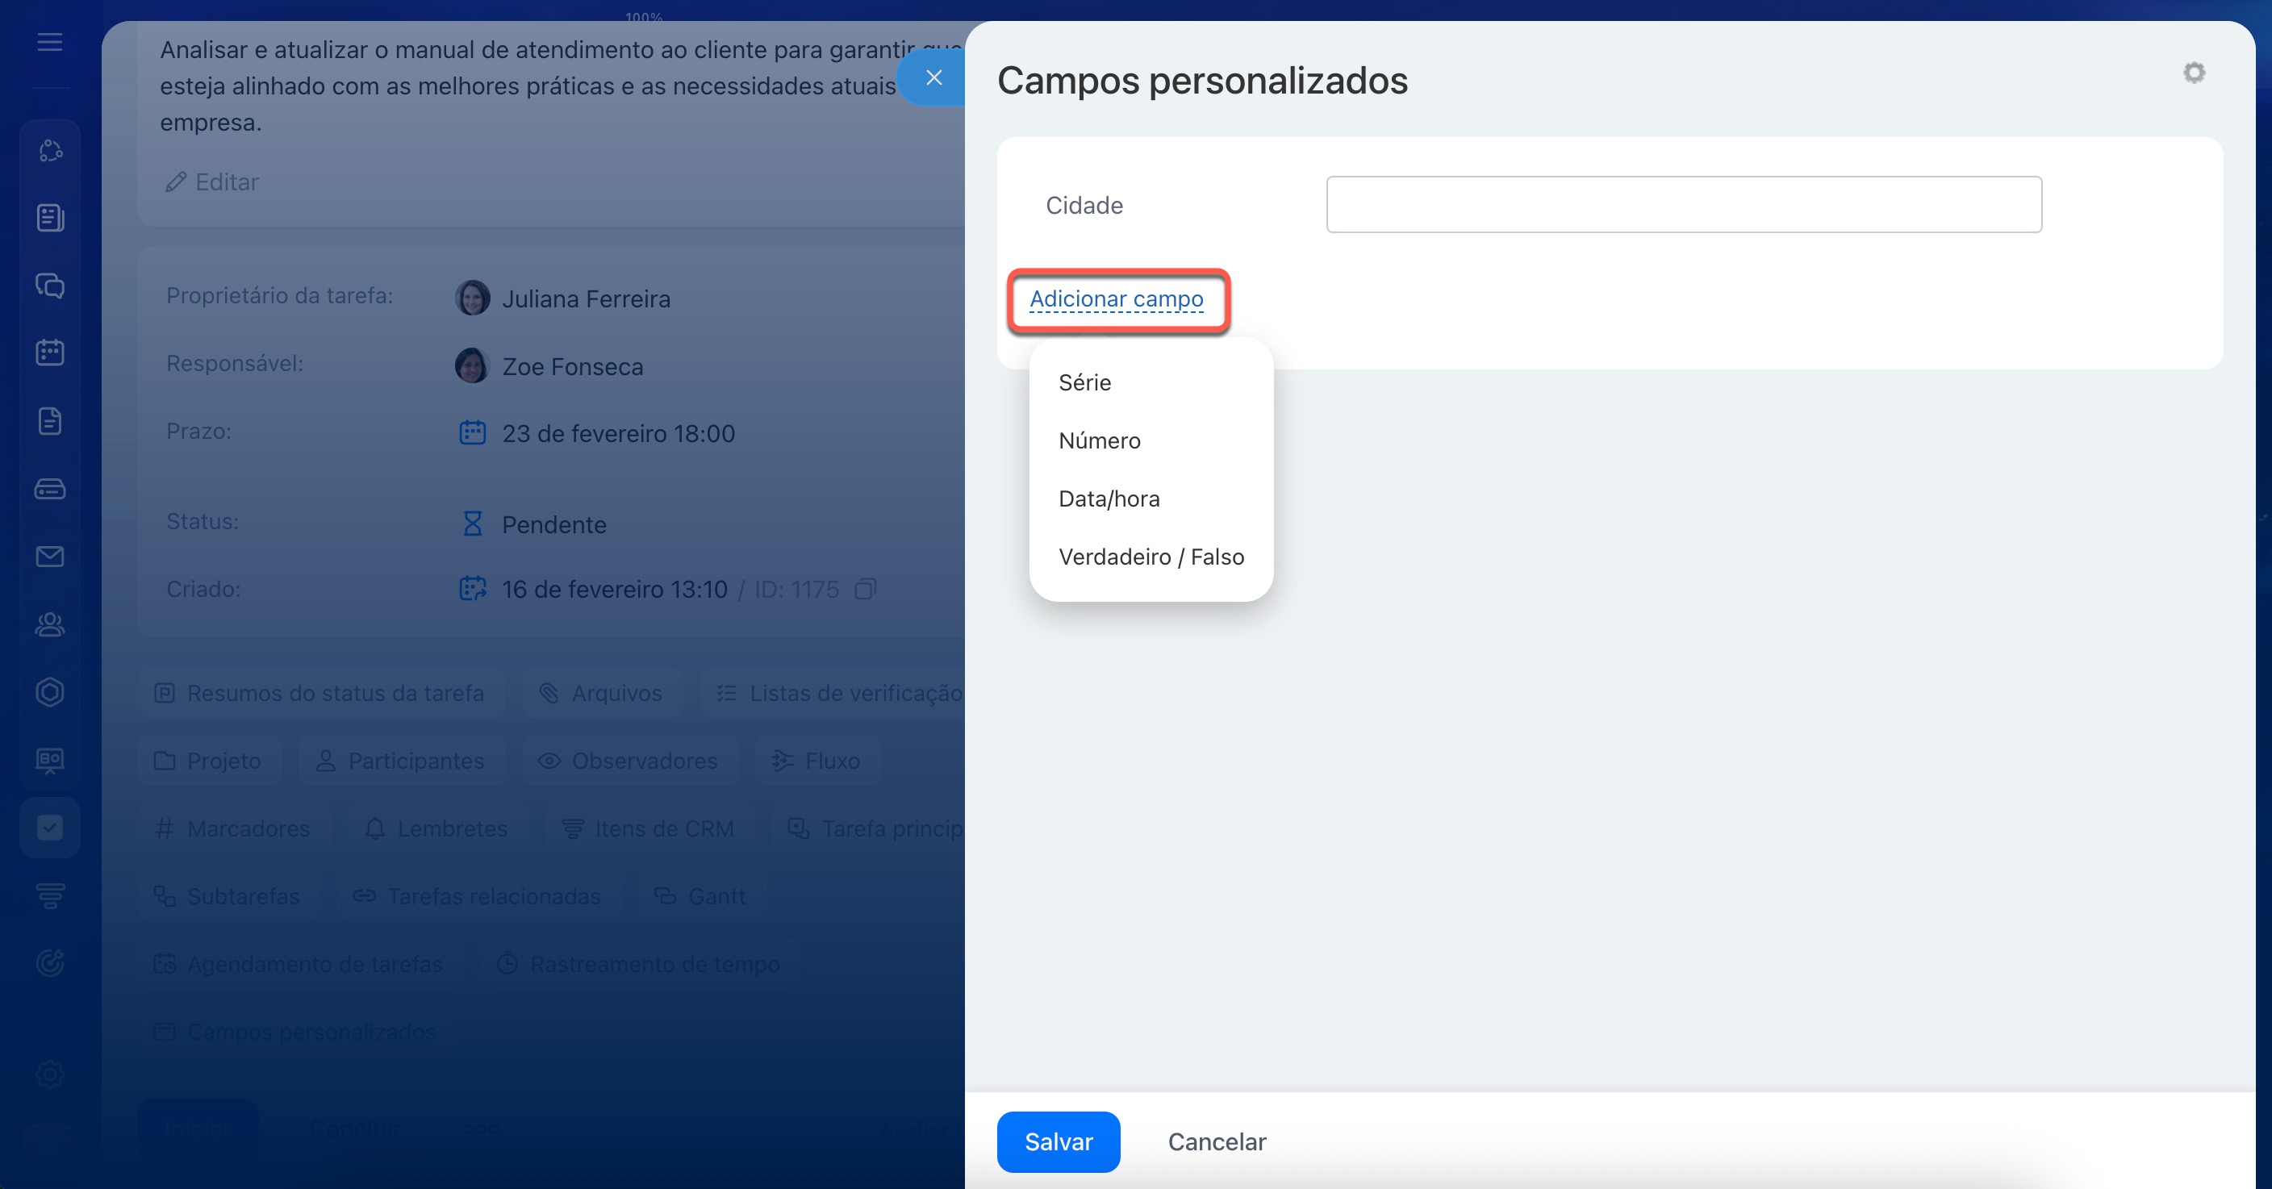Open the calendar icon in left sidebar
The width and height of the screenshot is (2272, 1189).
(x=50, y=353)
